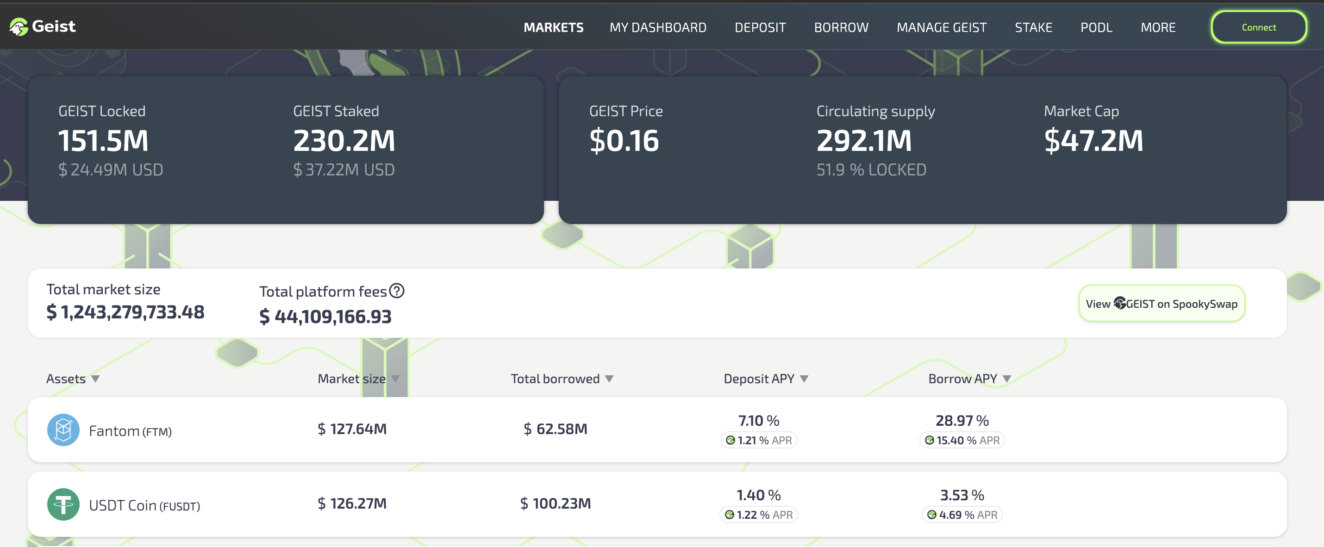Open the STAKE page
Screen dimensions: 1324x547
1034,27
